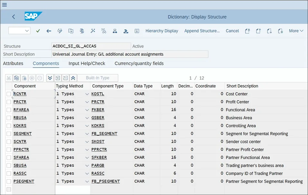Expand the More menu in toolbar
The image size is (308, 195).
tap(296, 31)
